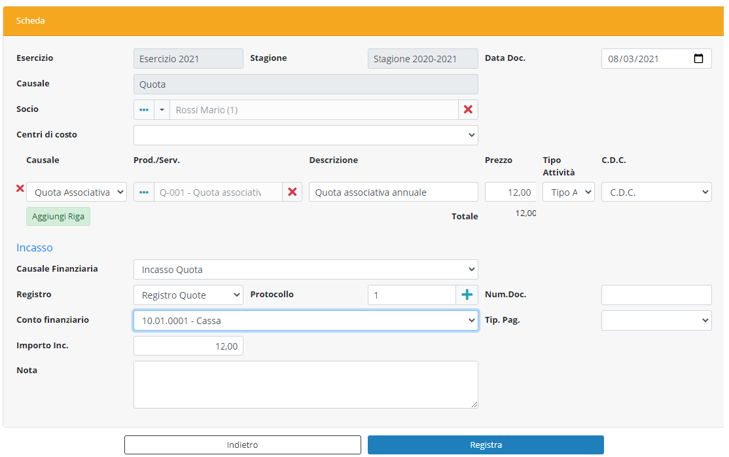729x457 pixels.
Task: Clear the Socio field with the red X
Action: pos(468,110)
